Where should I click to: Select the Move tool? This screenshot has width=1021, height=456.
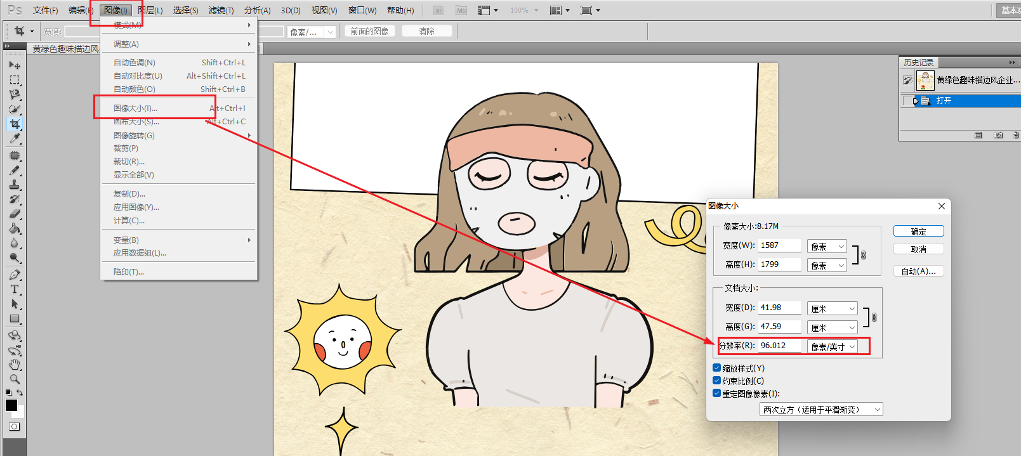click(x=14, y=65)
